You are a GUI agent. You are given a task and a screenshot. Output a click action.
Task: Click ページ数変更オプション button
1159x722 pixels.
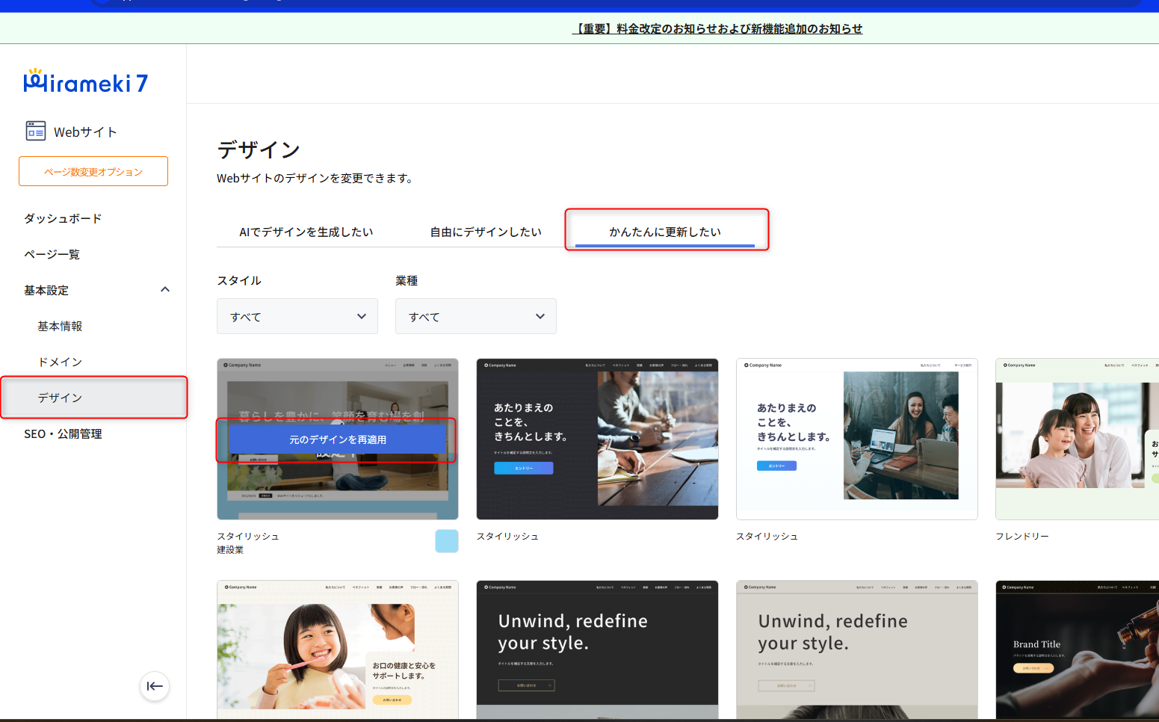point(93,171)
